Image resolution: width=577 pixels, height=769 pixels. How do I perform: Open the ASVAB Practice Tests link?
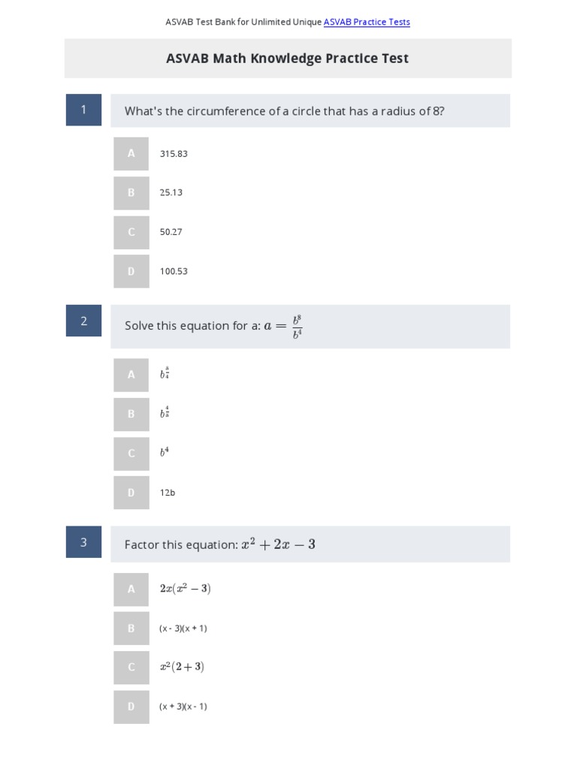click(367, 23)
